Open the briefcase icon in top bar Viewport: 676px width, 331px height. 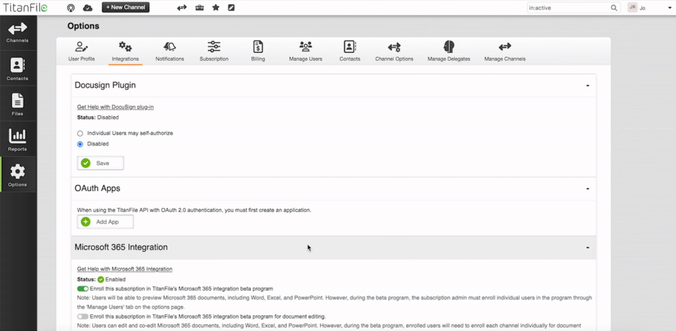click(x=199, y=7)
